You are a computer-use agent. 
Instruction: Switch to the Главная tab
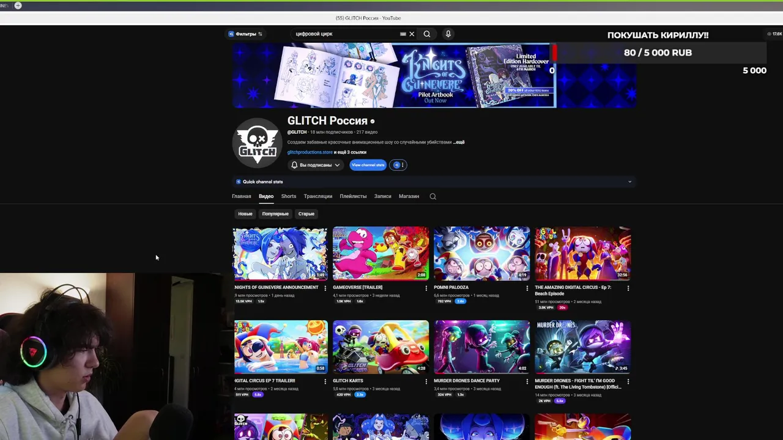[x=242, y=196]
